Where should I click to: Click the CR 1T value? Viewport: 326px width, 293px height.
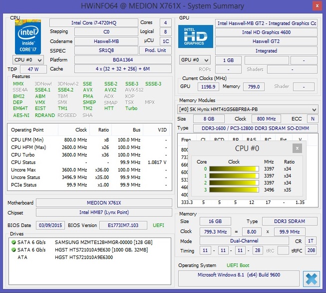coord(311,241)
